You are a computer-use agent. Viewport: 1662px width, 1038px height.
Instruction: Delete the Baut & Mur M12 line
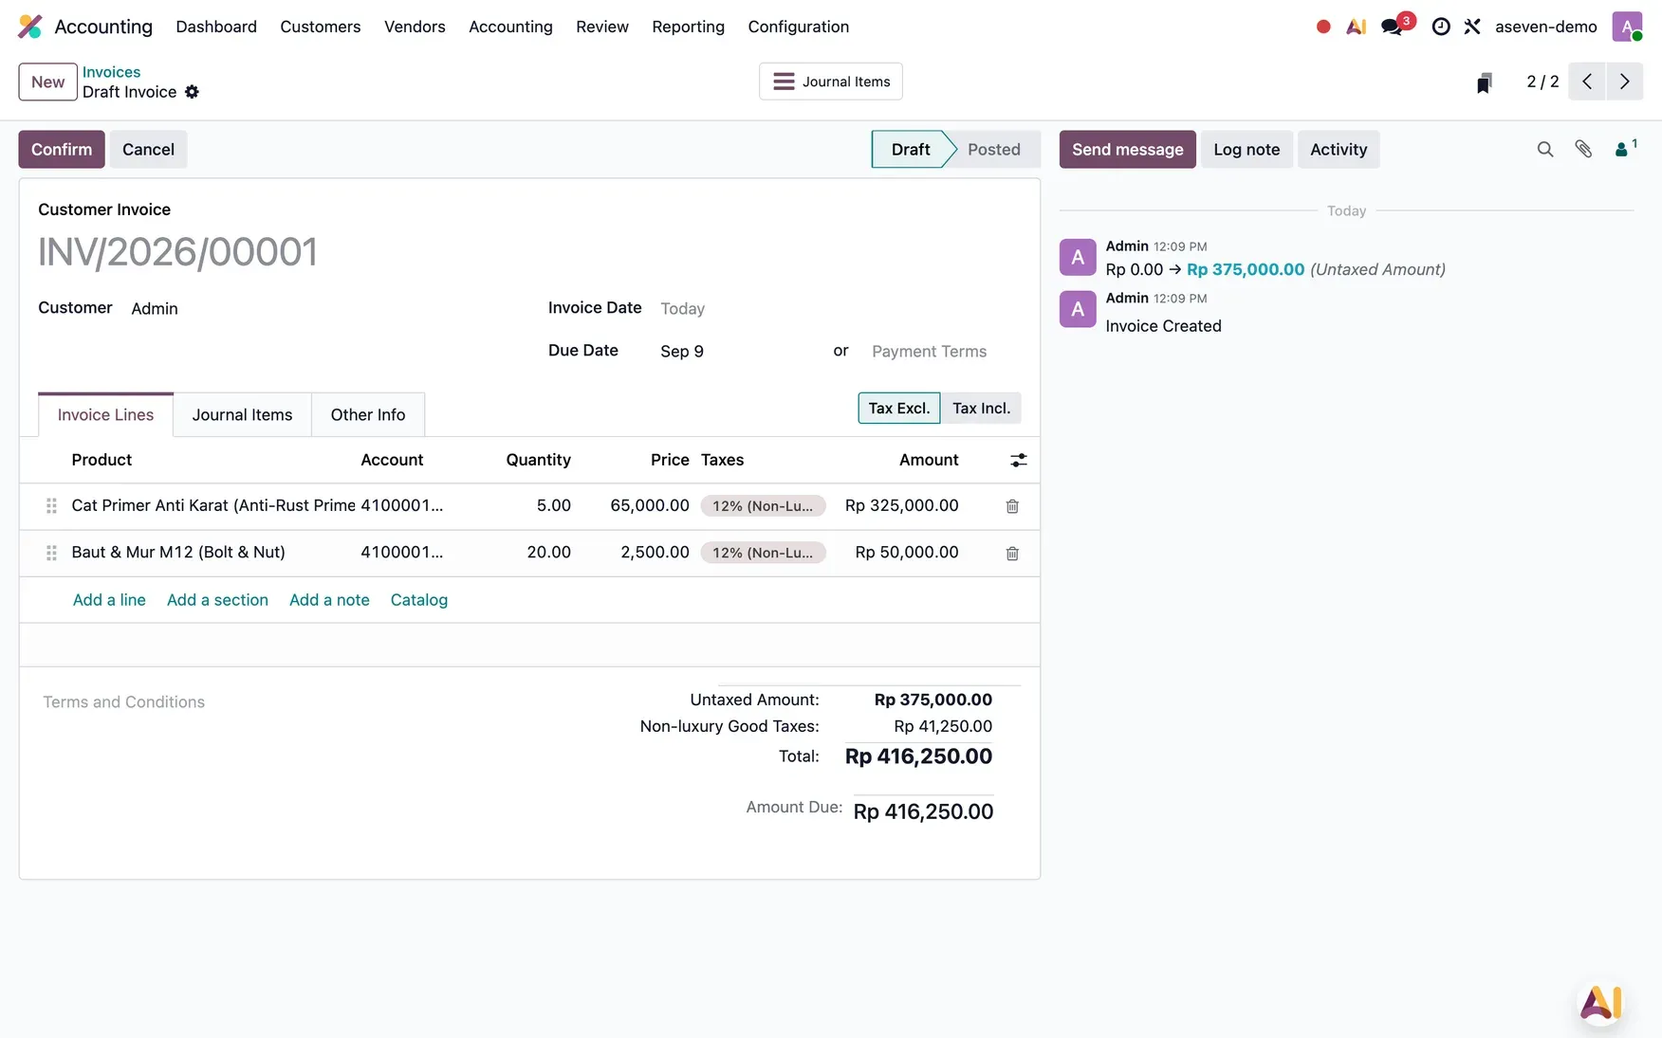(1012, 553)
